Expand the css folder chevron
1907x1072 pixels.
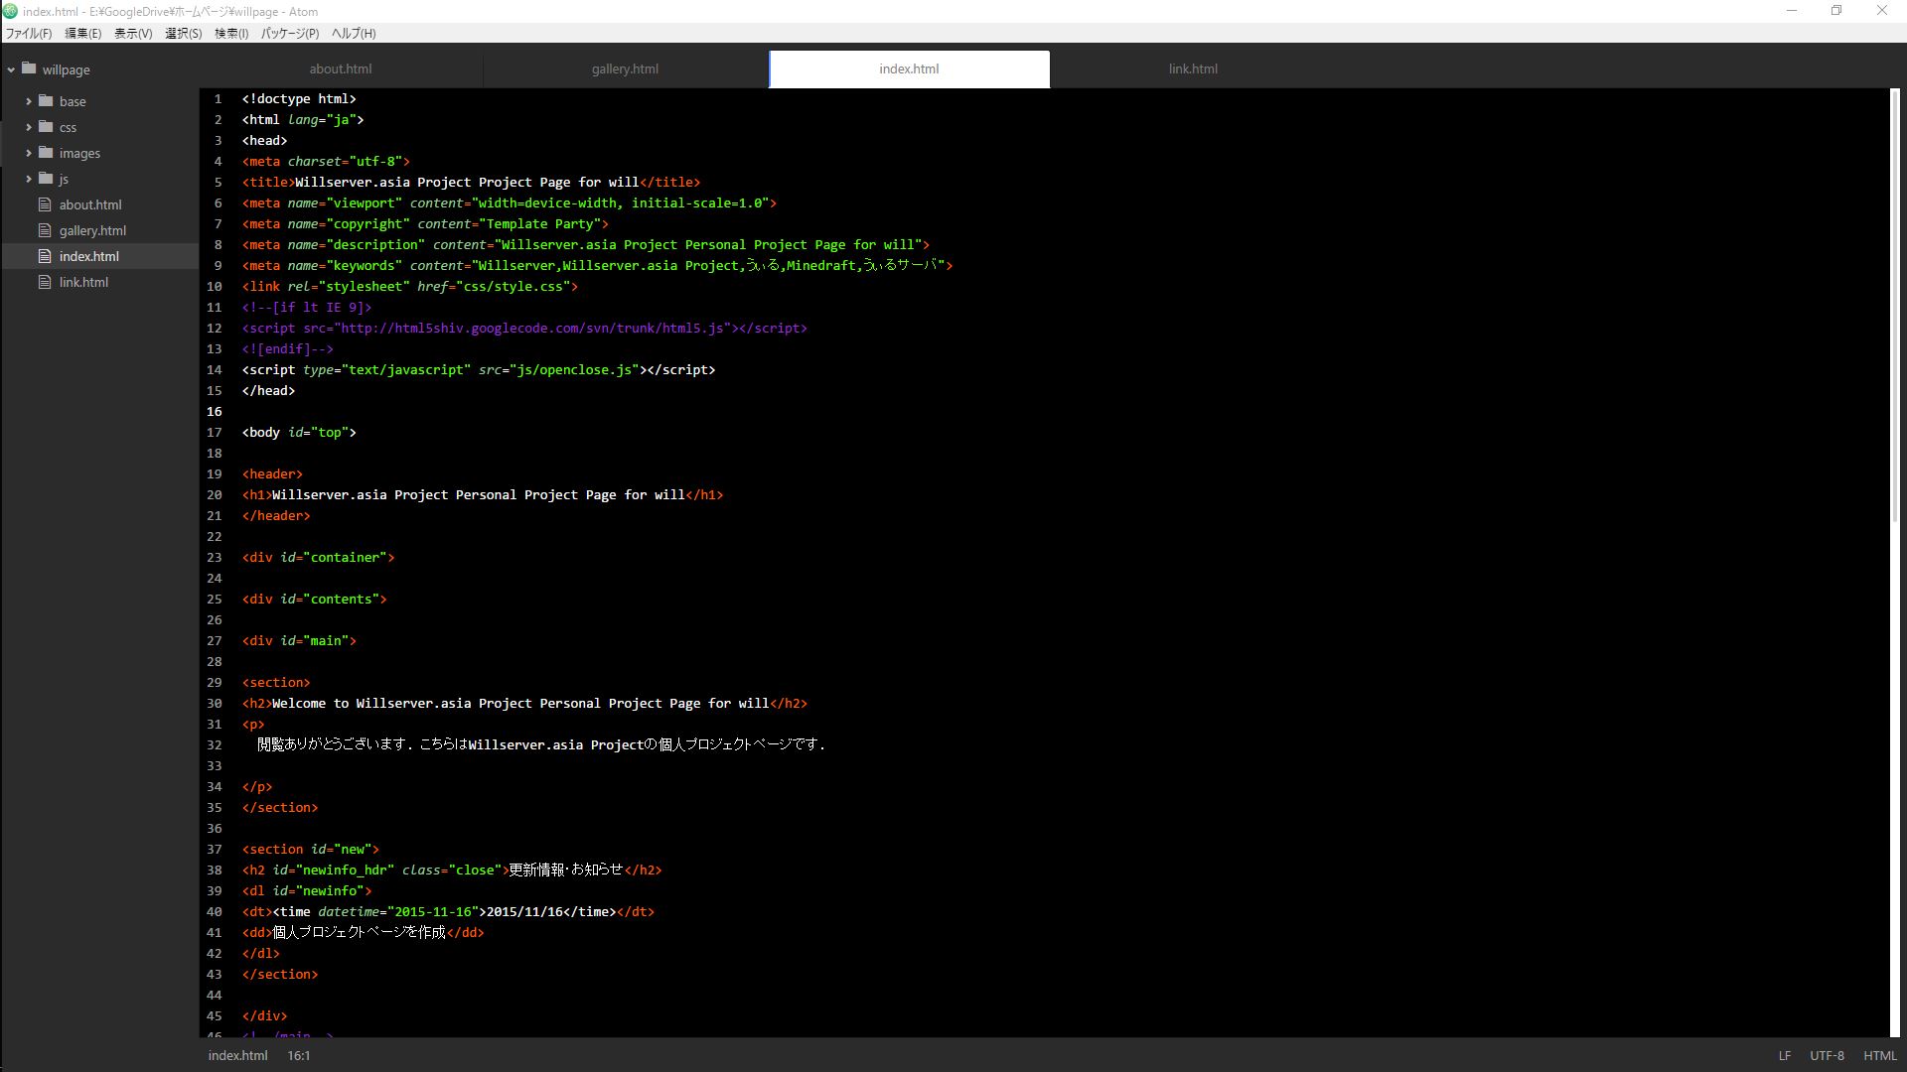29,127
